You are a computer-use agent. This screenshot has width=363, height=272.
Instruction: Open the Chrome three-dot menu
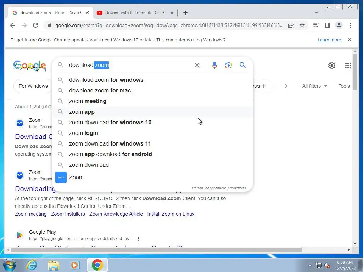350,25
